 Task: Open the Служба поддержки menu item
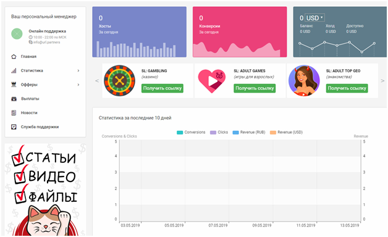40,127
